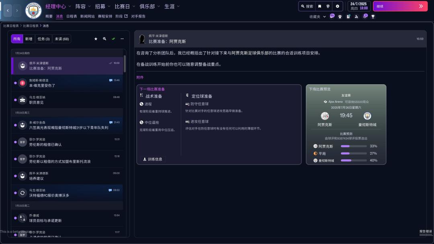Open the message 劳伦斯以租借的方式加盟布里斯托流浪
434x244 pixels.
pyautogui.click(x=67, y=159)
